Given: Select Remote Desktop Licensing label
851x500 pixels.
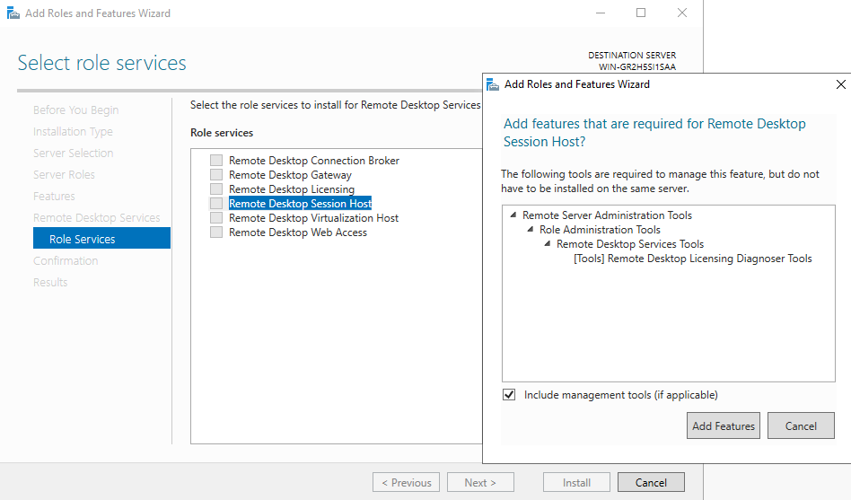Looking at the screenshot, I should pos(292,189).
